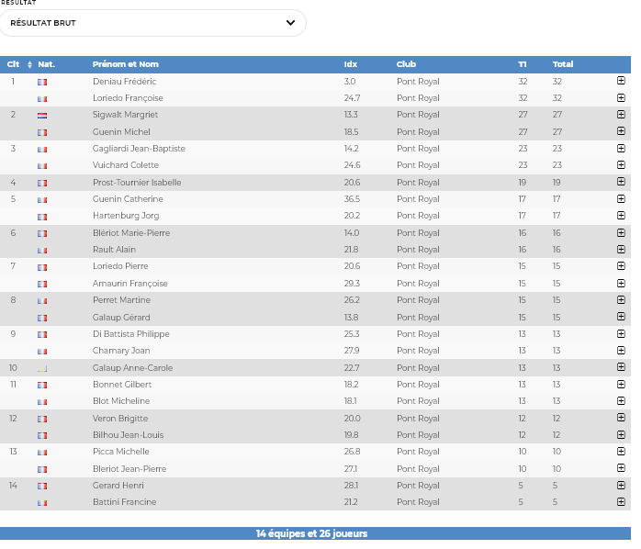This screenshot has height=549, width=641.
Task: Click the Prénom et Nom column header
Action: click(x=126, y=64)
